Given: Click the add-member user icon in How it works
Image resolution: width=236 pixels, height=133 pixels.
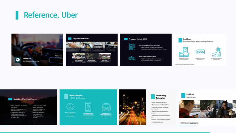Looking at the screenshot, I should click(70, 107).
